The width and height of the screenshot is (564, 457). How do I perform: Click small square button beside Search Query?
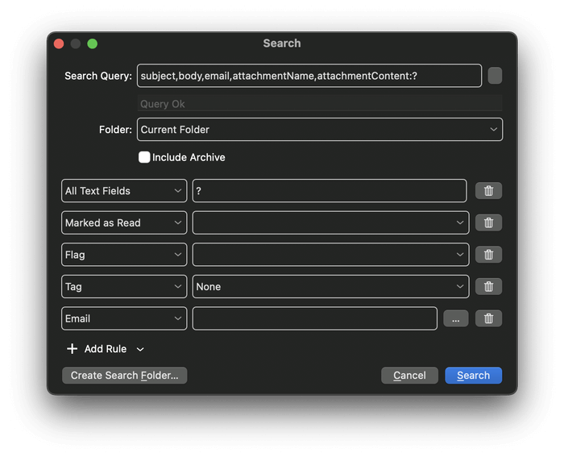495,76
